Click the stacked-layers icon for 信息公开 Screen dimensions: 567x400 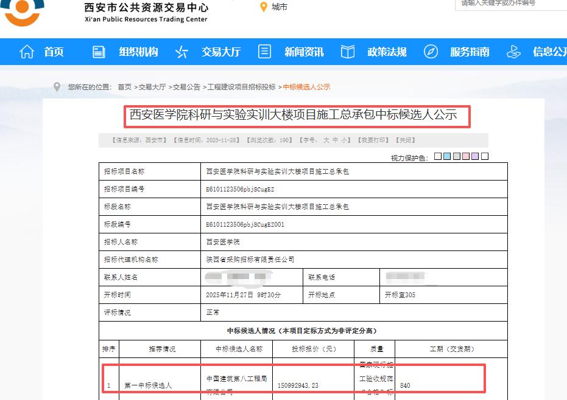(513, 52)
